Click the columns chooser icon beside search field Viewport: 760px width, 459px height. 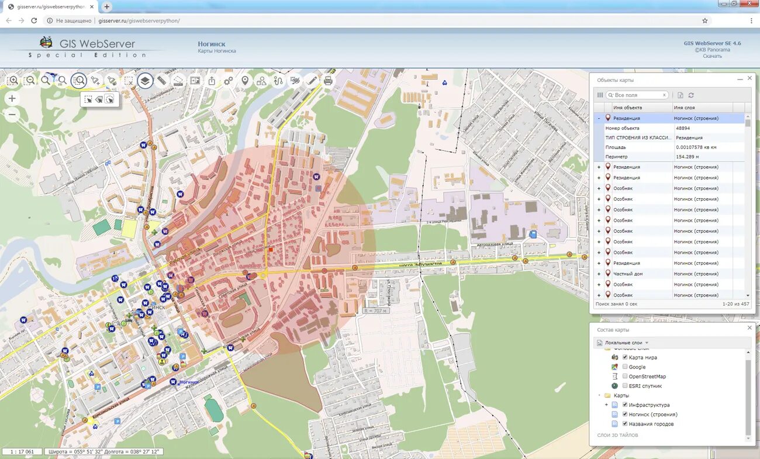[x=600, y=95]
